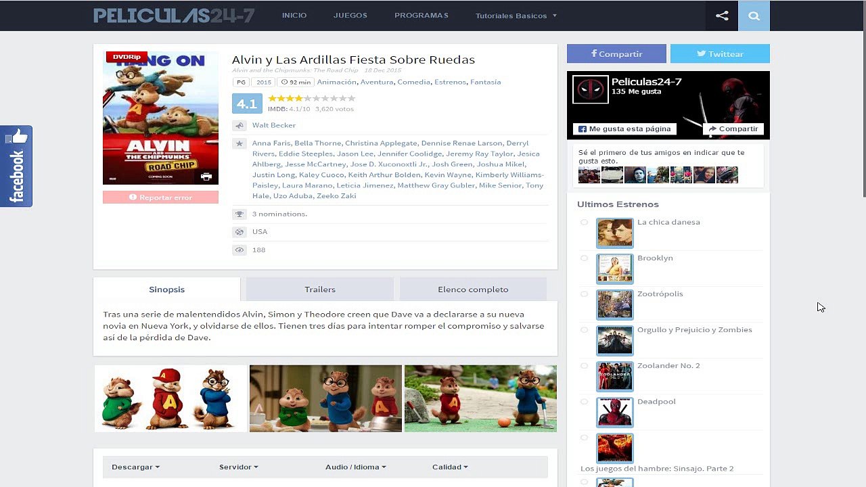
Task: Open the Matthew Gray Gubler cast link
Action: (x=436, y=185)
